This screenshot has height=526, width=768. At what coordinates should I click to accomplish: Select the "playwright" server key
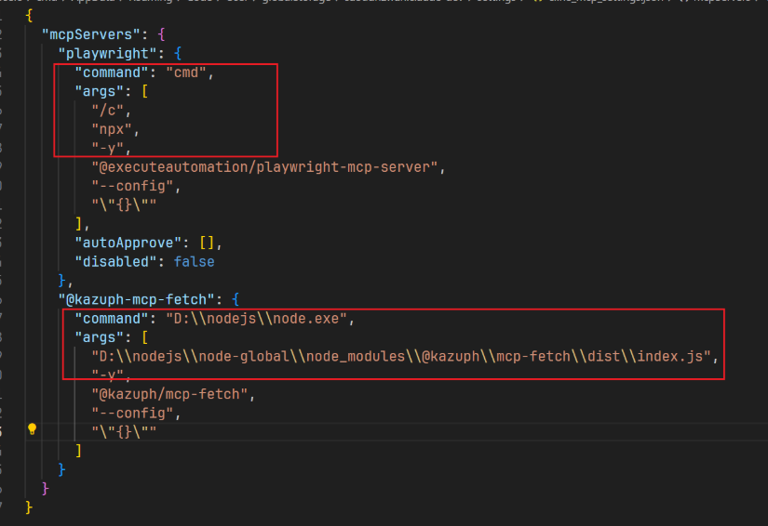108,54
